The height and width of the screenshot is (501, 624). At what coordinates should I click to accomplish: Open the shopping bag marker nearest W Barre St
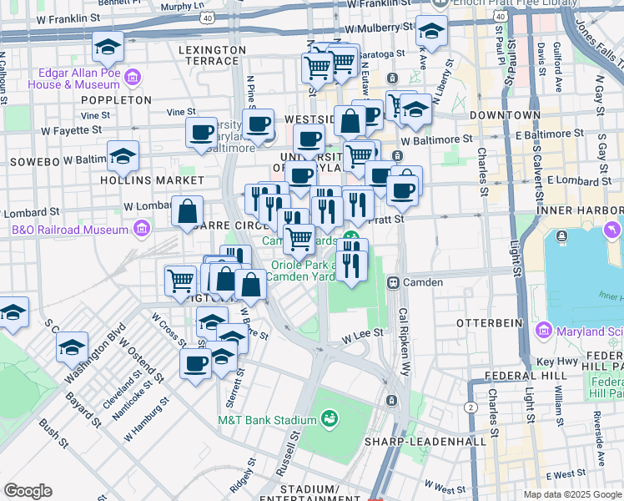pos(251,285)
